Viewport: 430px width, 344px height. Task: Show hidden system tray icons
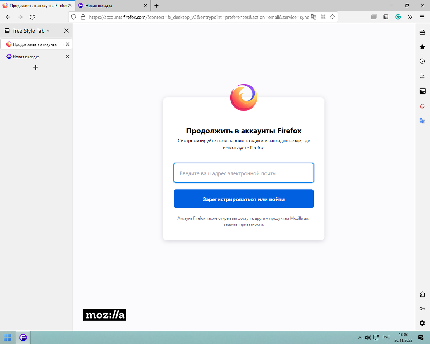tap(360, 338)
